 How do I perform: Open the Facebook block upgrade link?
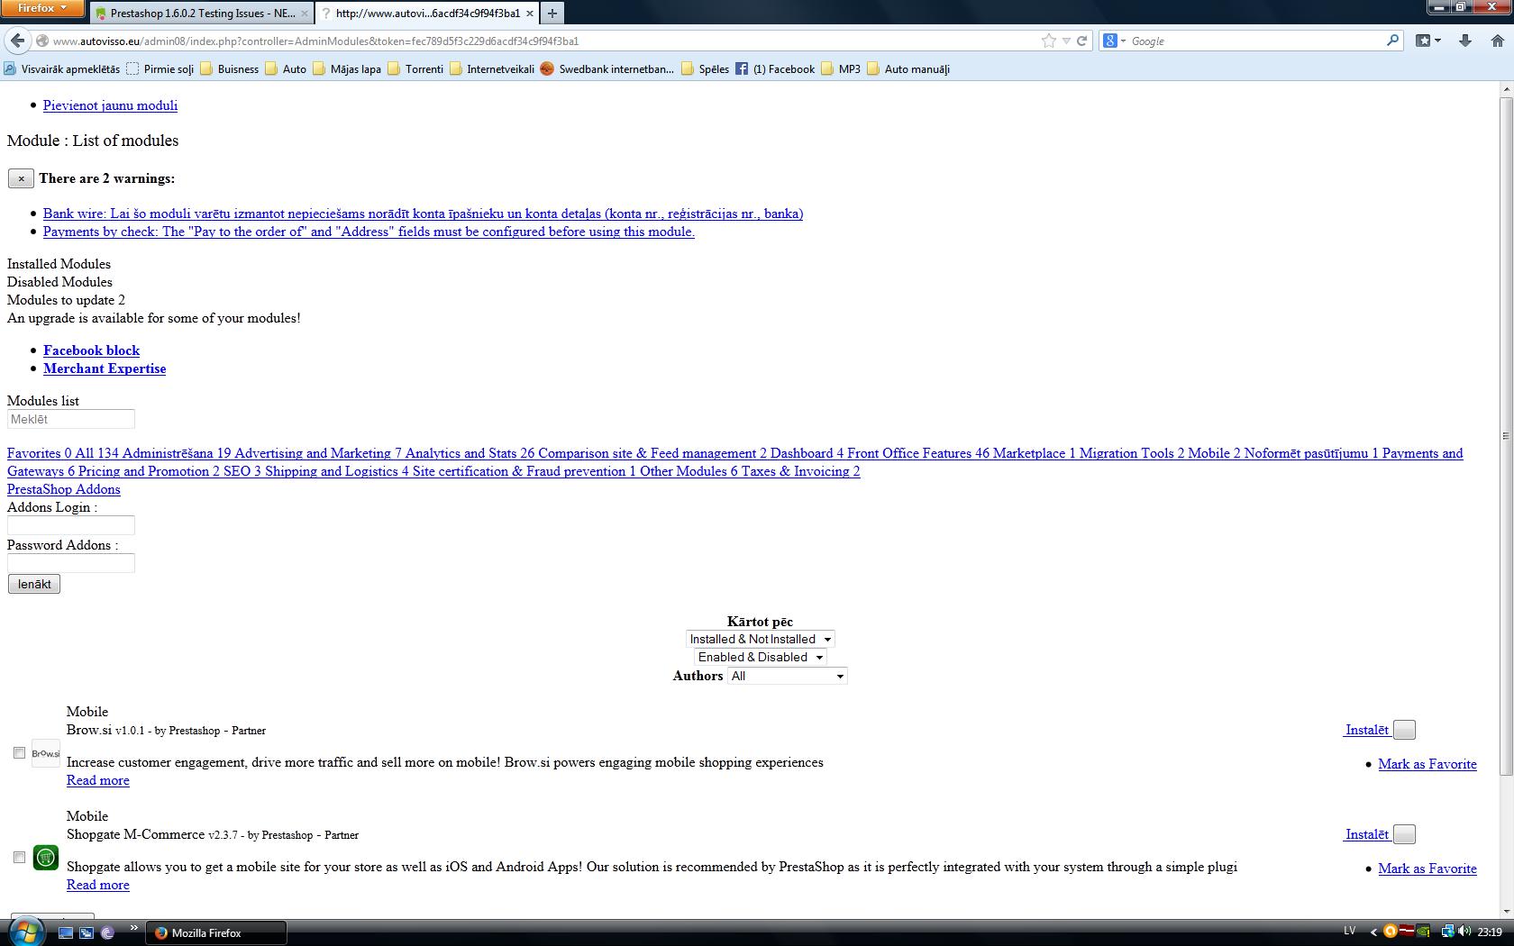pos(91,350)
